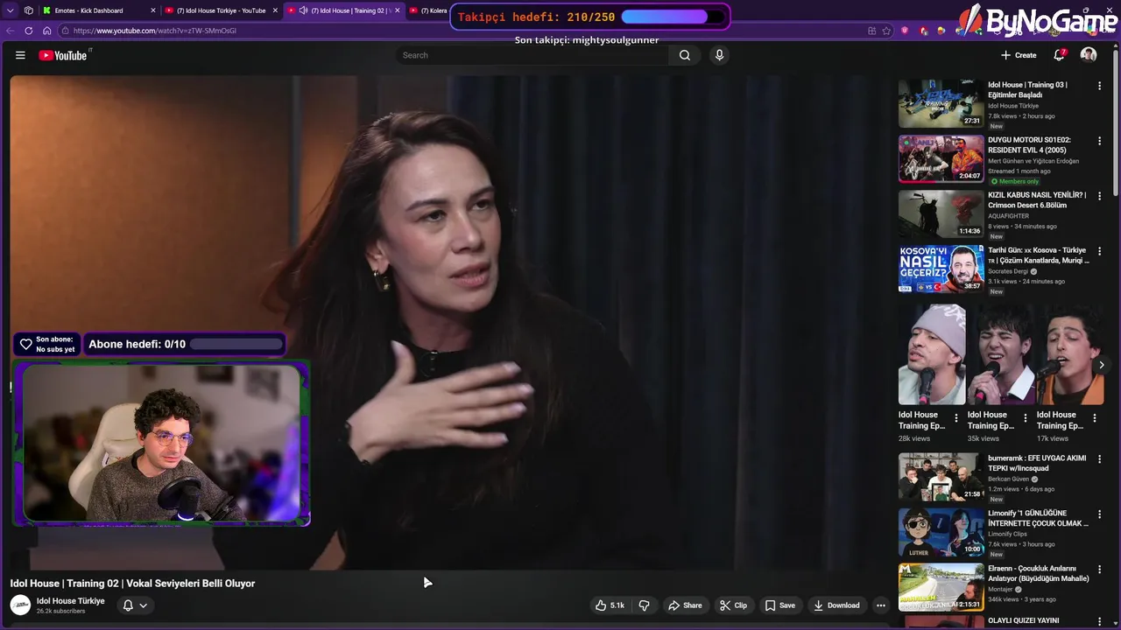This screenshot has width=1121, height=630.
Task: Open options for Limonify video
Action: 1099,514
